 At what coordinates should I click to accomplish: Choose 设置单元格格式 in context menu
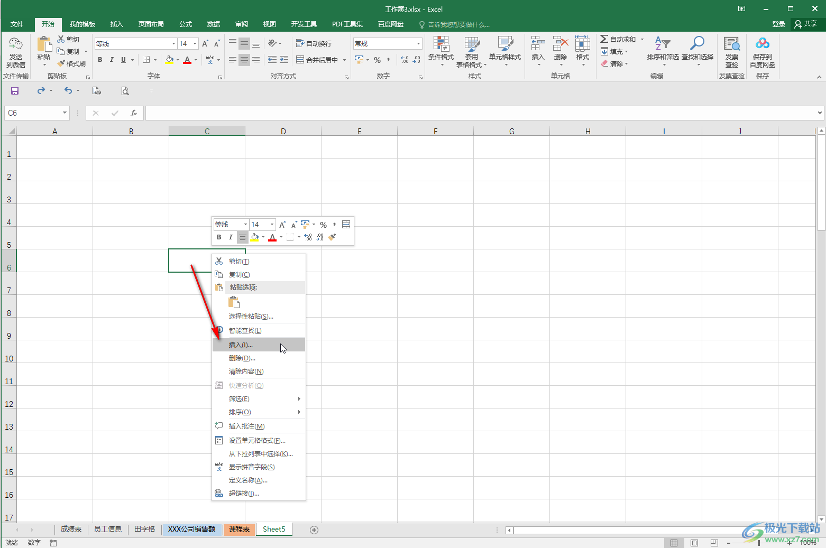259,441
